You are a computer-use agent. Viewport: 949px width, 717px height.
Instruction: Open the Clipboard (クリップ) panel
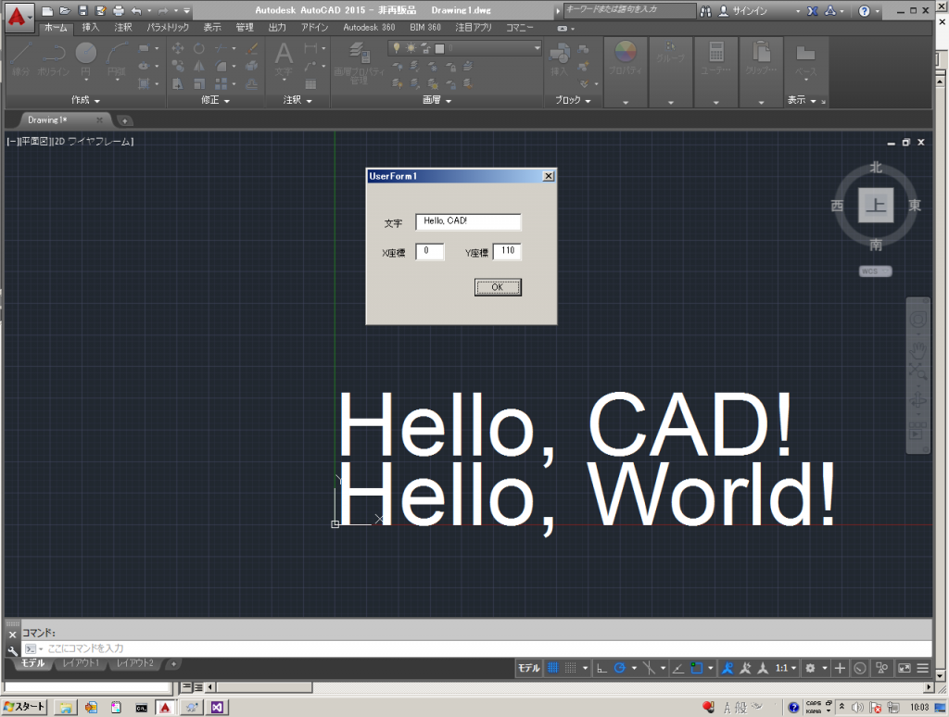761,58
